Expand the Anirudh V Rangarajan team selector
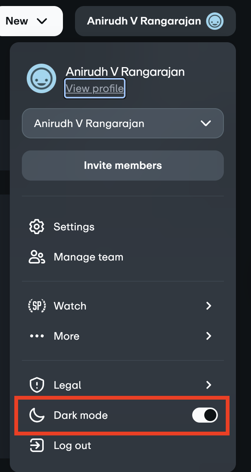The image size is (251, 472). pos(123,123)
